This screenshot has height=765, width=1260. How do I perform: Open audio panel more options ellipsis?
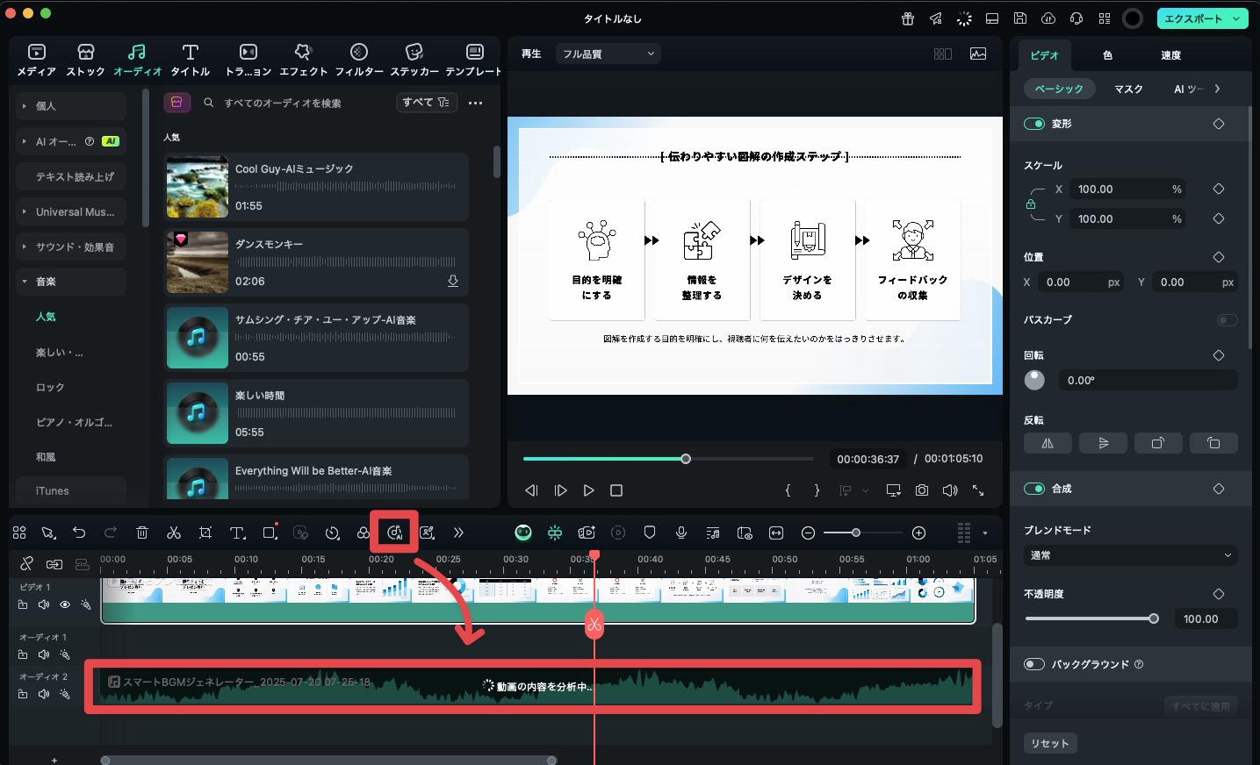pos(475,103)
